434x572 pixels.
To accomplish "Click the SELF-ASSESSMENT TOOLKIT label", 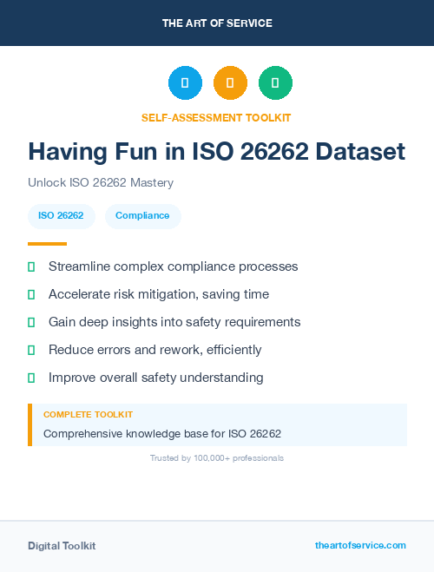I will point(216,118).
